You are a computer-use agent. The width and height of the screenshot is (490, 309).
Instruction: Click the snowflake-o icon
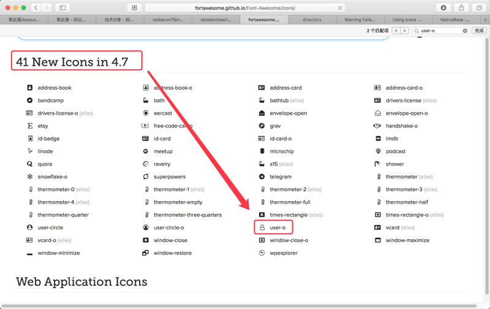pos(29,177)
